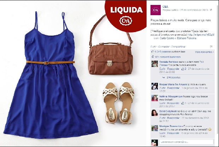Screen dimensions: 219x147
Task: Click Responder on Monique Boaventura's comment
Action: point(173,133)
